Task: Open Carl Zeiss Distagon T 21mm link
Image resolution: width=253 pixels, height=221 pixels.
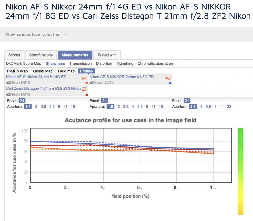Action: pyautogui.click(x=44, y=89)
